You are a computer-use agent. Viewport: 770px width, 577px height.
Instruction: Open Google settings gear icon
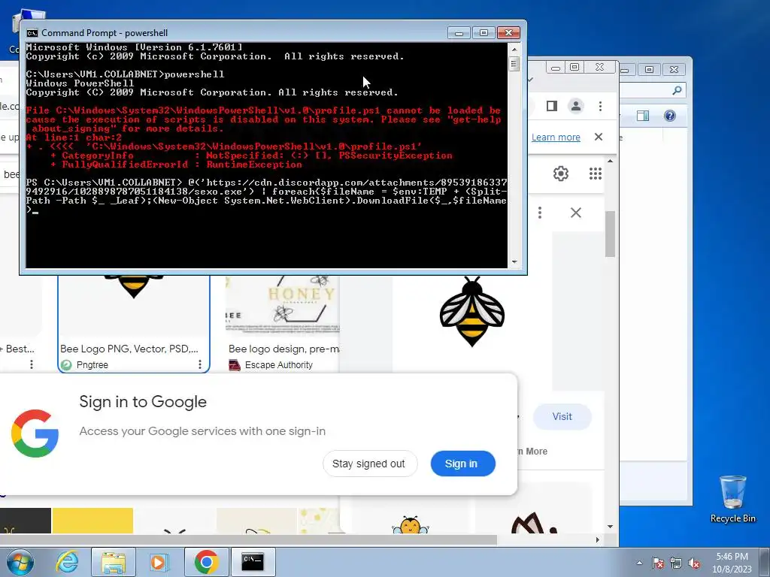561,174
